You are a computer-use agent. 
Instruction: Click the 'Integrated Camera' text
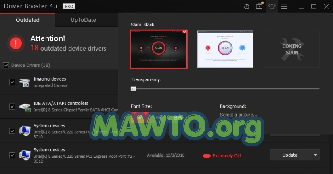(51, 85)
